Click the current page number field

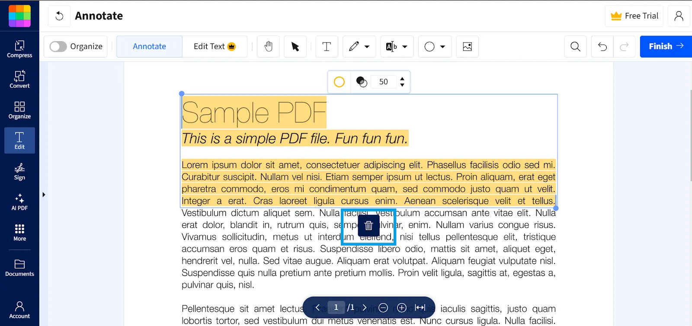point(336,307)
